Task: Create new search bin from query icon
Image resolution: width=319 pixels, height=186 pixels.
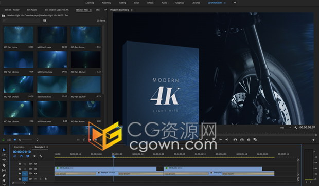Action: (45, 20)
